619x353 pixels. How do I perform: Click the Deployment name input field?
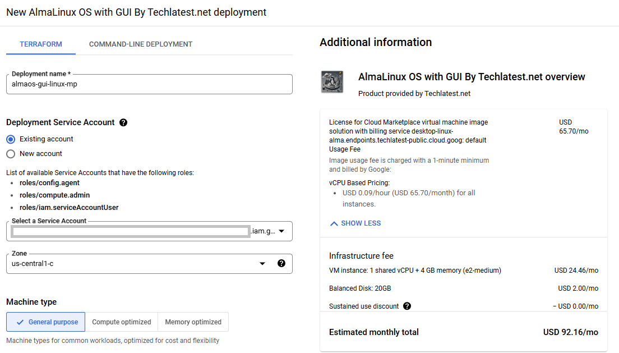point(149,84)
